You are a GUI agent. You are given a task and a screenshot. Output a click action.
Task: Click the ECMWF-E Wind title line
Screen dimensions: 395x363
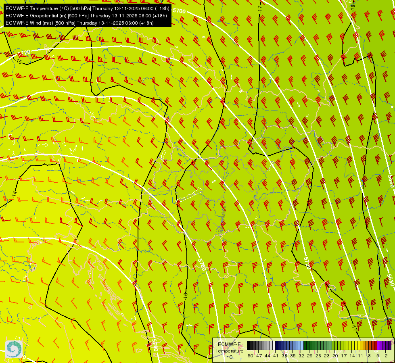[79, 23]
